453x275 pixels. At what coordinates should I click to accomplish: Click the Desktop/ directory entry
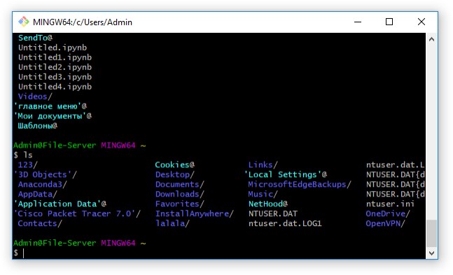click(x=175, y=175)
